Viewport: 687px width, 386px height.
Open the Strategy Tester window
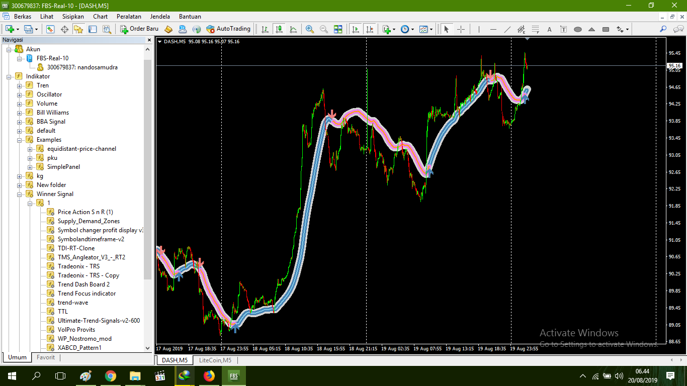tap(106, 29)
